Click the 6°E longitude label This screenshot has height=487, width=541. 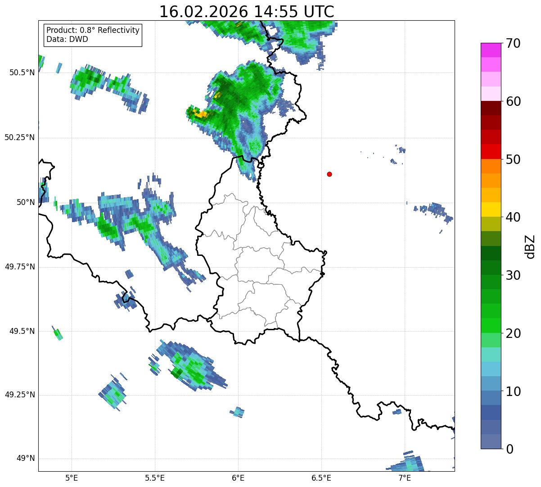coord(238,478)
